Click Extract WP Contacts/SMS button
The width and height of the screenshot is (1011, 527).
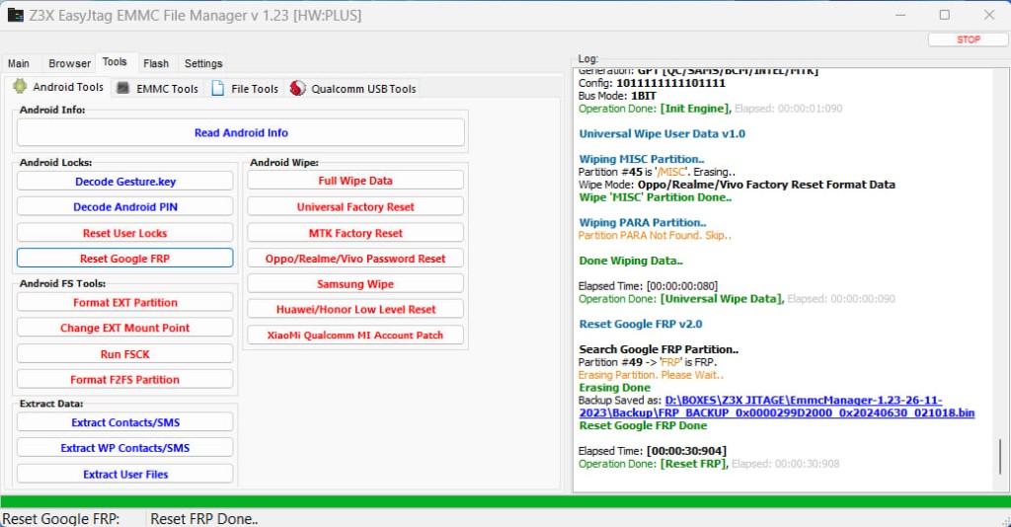125,448
